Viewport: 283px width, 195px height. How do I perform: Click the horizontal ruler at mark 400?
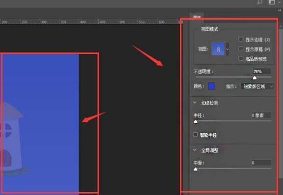(83, 22)
